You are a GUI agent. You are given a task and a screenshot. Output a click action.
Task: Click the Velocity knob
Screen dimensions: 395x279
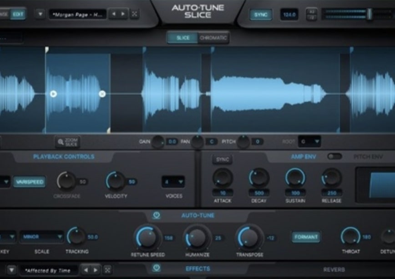116,181
